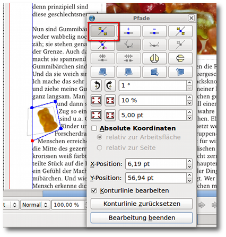The width and height of the screenshot is (226, 237).
Task: Select the move nodes tool
Action: coord(103,31)
